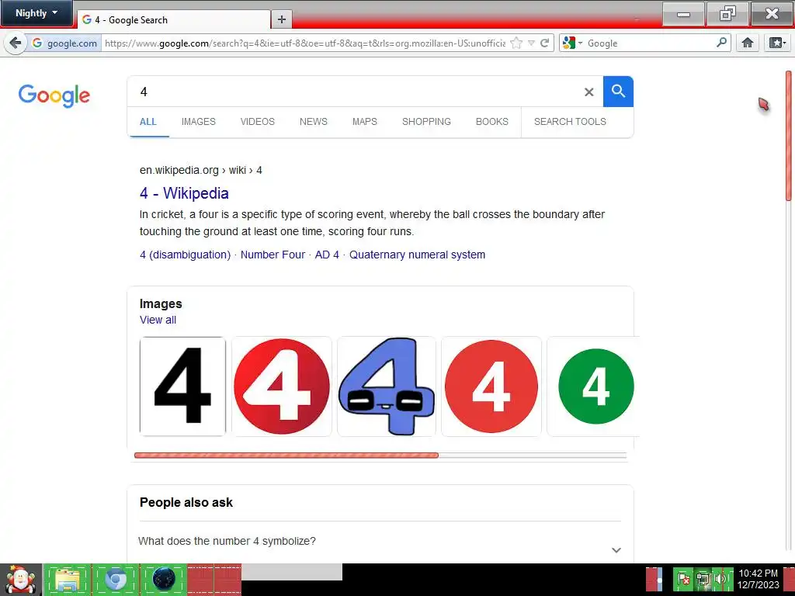Viewport: 795px width, 596px height.
Task: Click the network tray icon
Action: pos(703,579)
